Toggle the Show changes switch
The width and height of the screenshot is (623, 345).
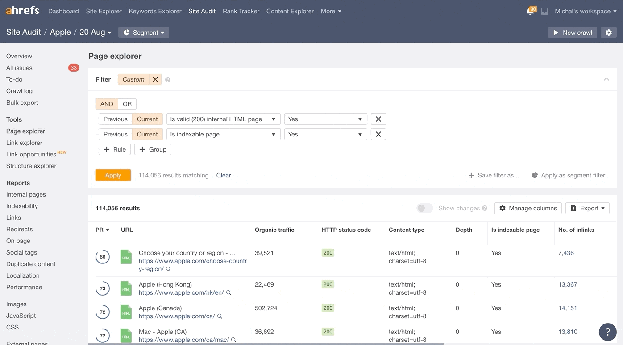click(424, 208)
